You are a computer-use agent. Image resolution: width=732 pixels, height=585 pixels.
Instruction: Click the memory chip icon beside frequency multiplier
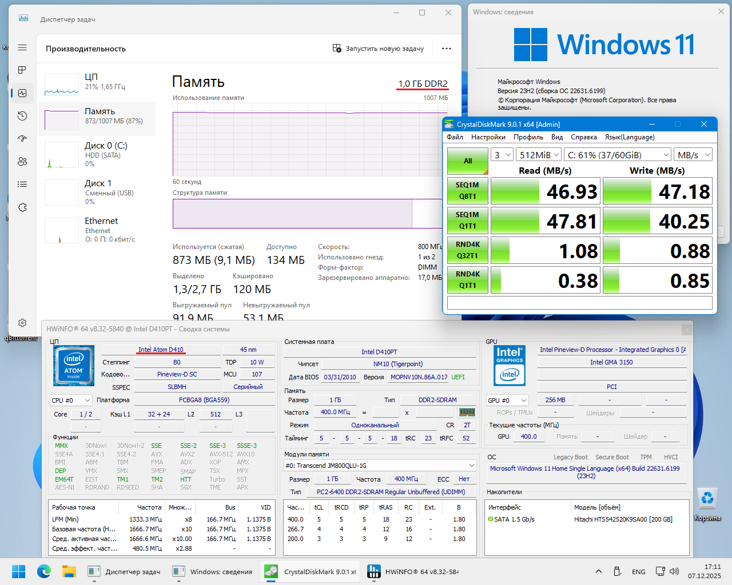(x=467, y=412)
